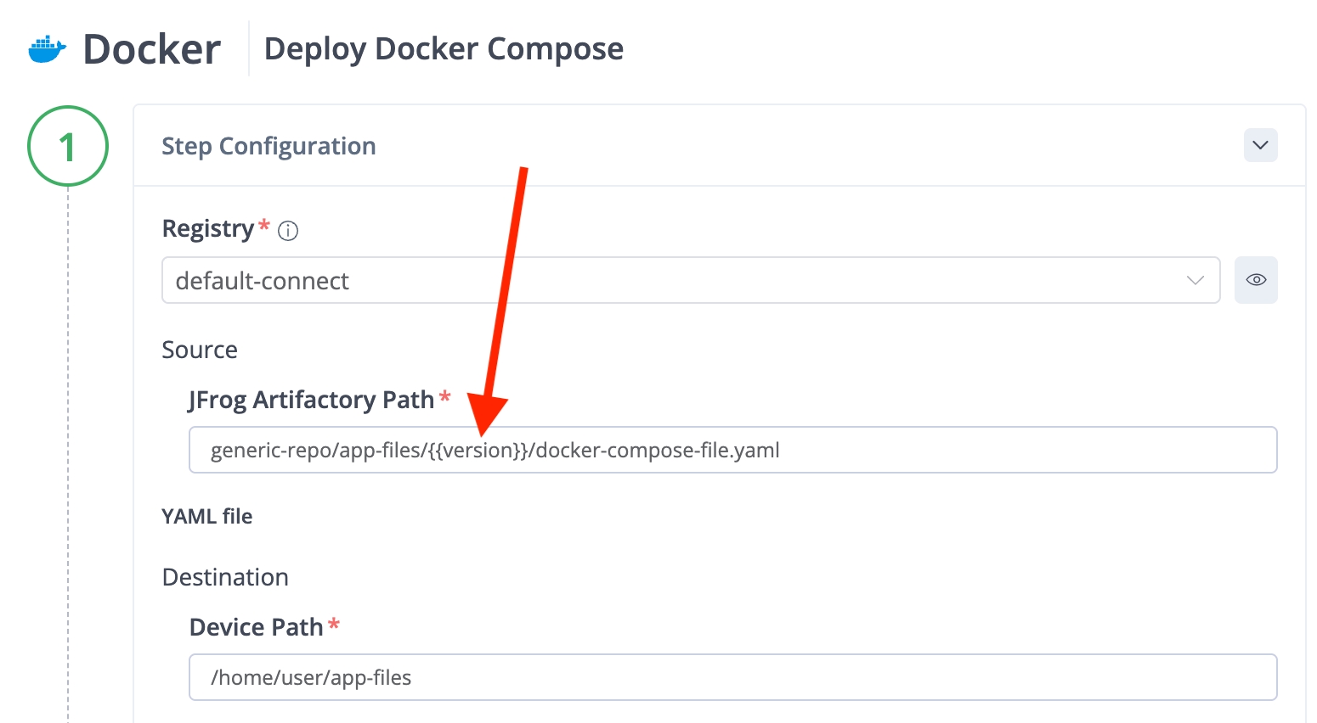Click the Step Configuration header title
The image size is (1317, 723).
pos(268,146)
